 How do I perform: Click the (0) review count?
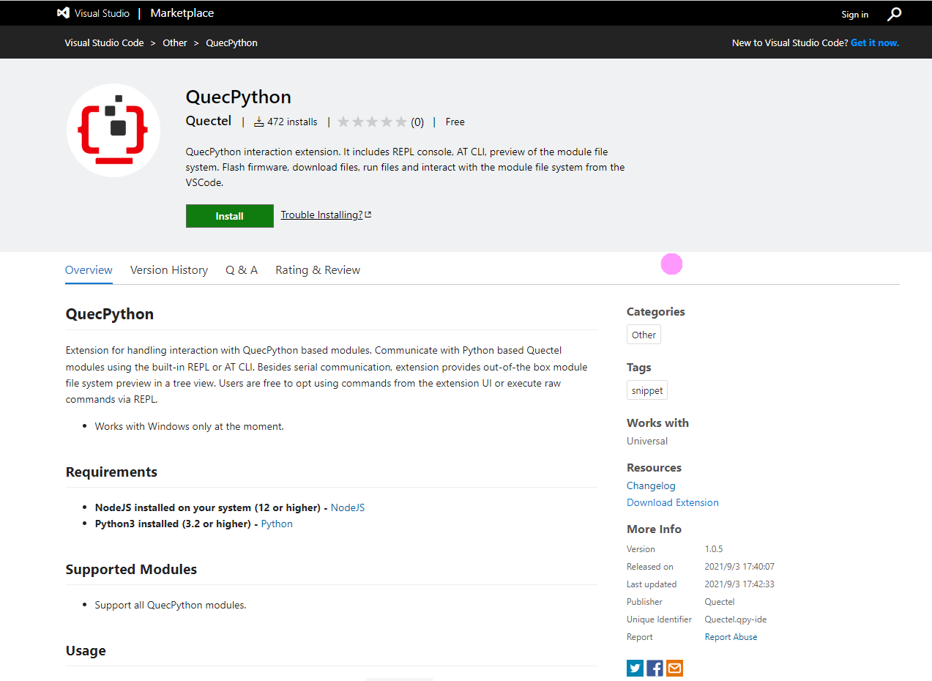(x=417, y=122)
